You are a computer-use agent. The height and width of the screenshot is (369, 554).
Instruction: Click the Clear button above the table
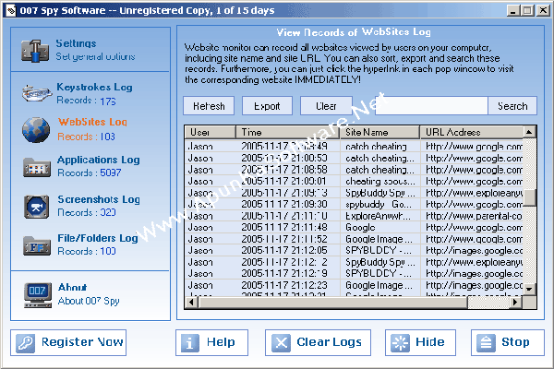[326, 106]
